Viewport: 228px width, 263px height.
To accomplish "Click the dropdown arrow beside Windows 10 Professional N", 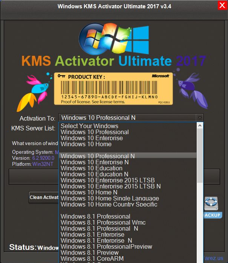I will [200, 118].
